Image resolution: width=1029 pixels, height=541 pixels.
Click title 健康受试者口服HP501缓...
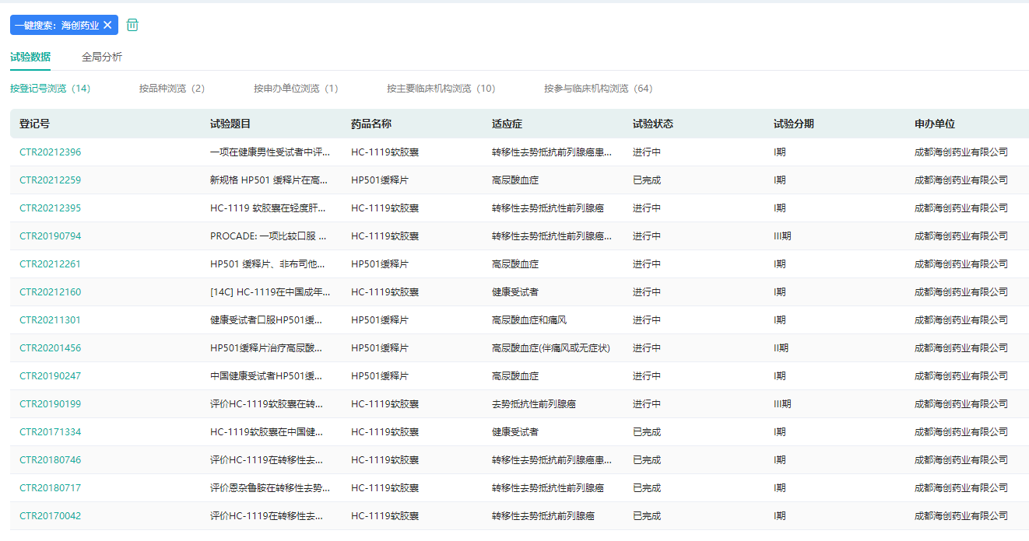(266, 320)
